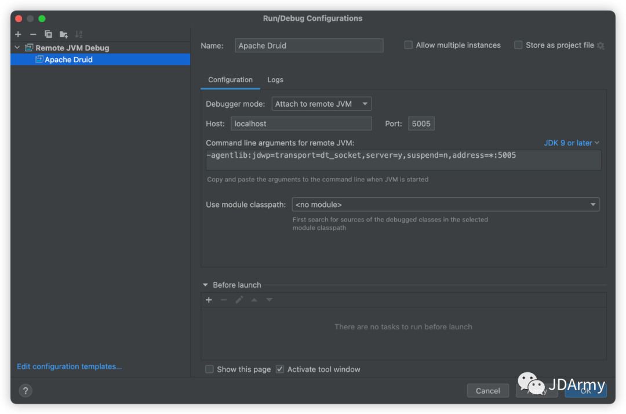Add a Before launch task with the plus icon

click(x=209, y=300)
